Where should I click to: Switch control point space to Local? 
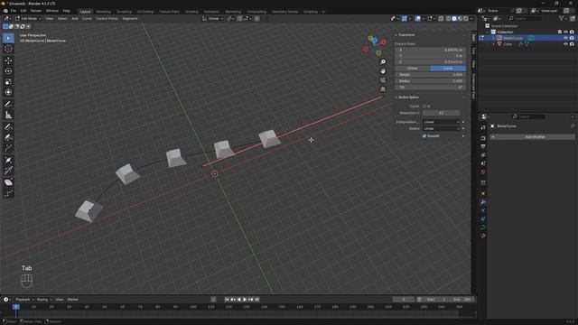448,69
